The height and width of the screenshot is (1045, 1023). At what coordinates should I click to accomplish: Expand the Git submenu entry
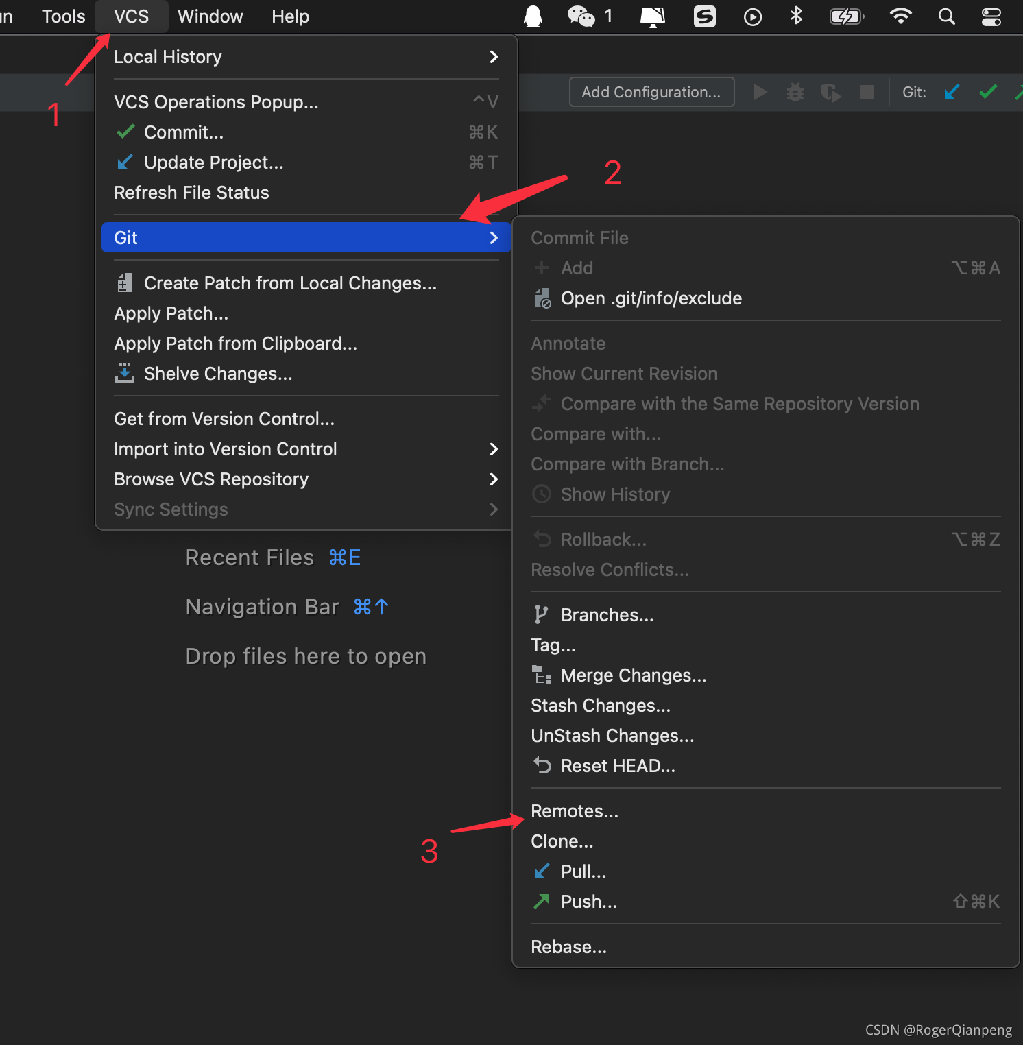pos(306,237)
